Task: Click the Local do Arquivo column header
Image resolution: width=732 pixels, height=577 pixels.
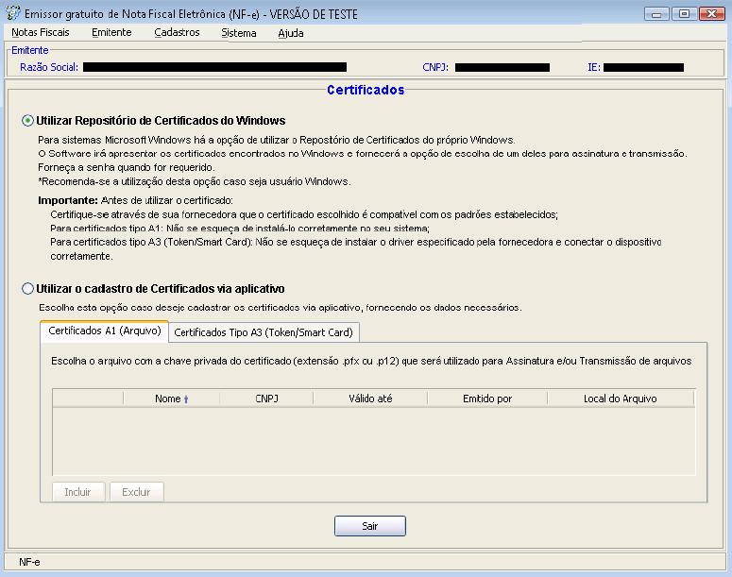Action: point(620,399)
